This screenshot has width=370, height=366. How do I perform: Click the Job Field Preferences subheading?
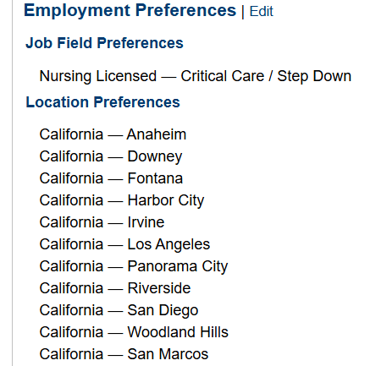(x=104, y=43)
